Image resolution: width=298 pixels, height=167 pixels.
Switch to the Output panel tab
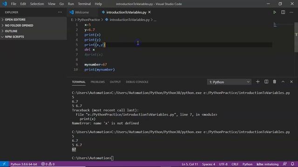click(115, 82)
